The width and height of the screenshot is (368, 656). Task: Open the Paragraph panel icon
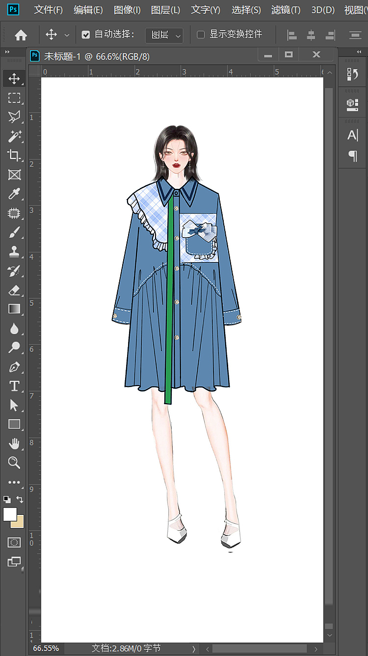coord(353,156)
